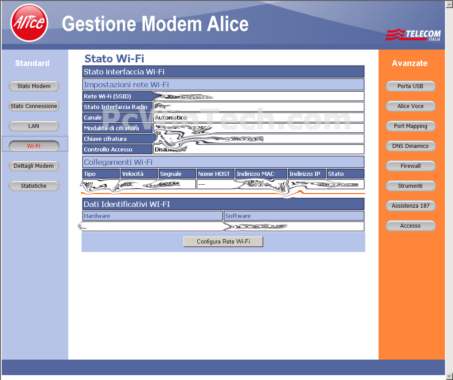453x380 pixels.
Task: Click the Controllo Accesso label
Action: click(x=108, y=150)
